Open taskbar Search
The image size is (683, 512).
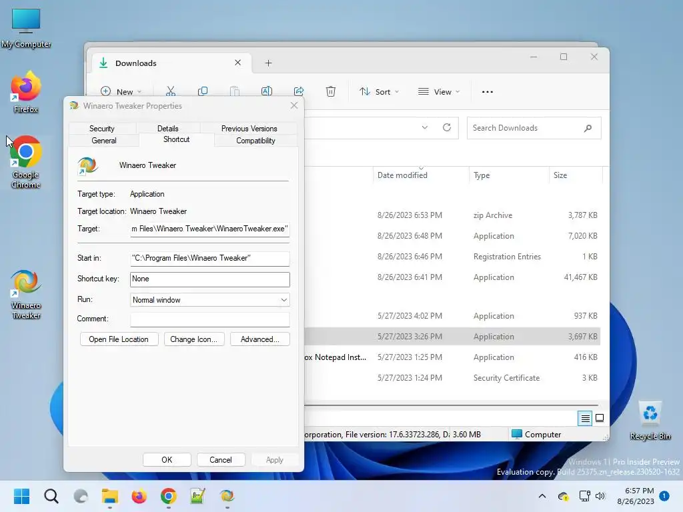point(51,496)
